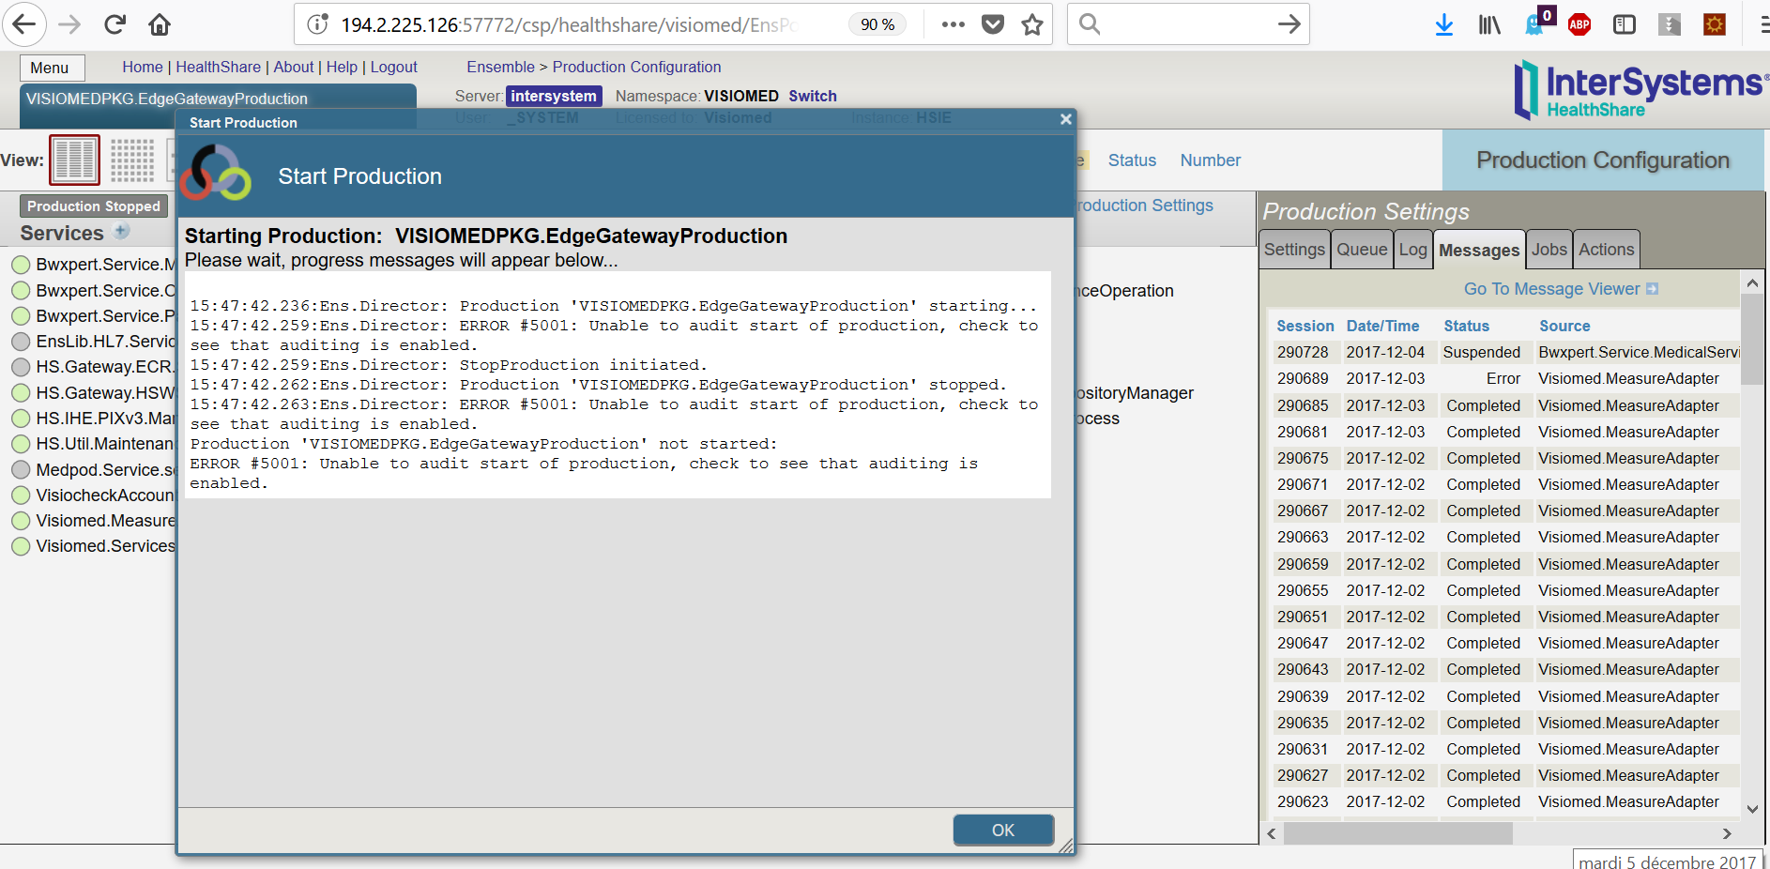Switch to the grid dots view icon
Screen dimensions: 1770x869
click(x=132, y=160)
